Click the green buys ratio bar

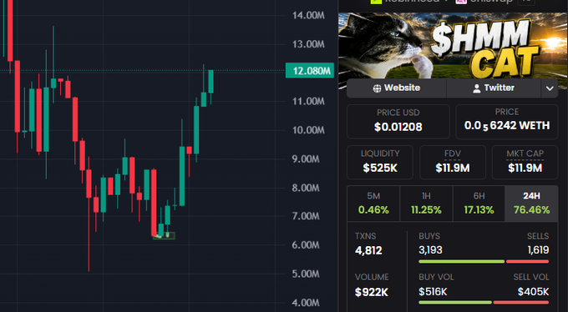(461, 261)
